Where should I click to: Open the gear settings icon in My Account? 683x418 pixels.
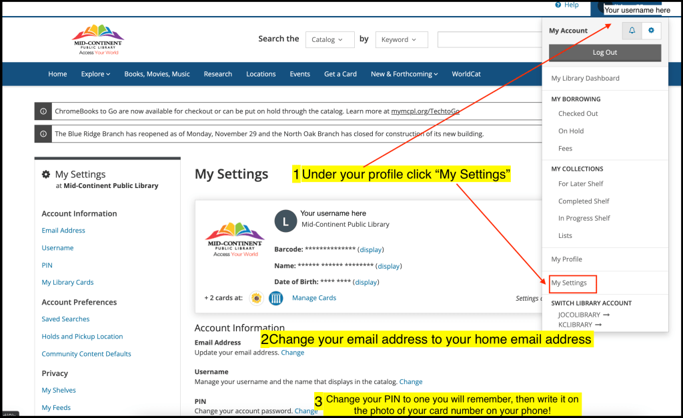point(651,31)
